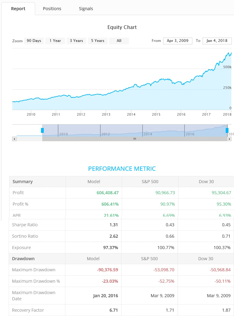Open the Signals tab
The height and width of the screenshot is (316, 234).
[86, 9]
